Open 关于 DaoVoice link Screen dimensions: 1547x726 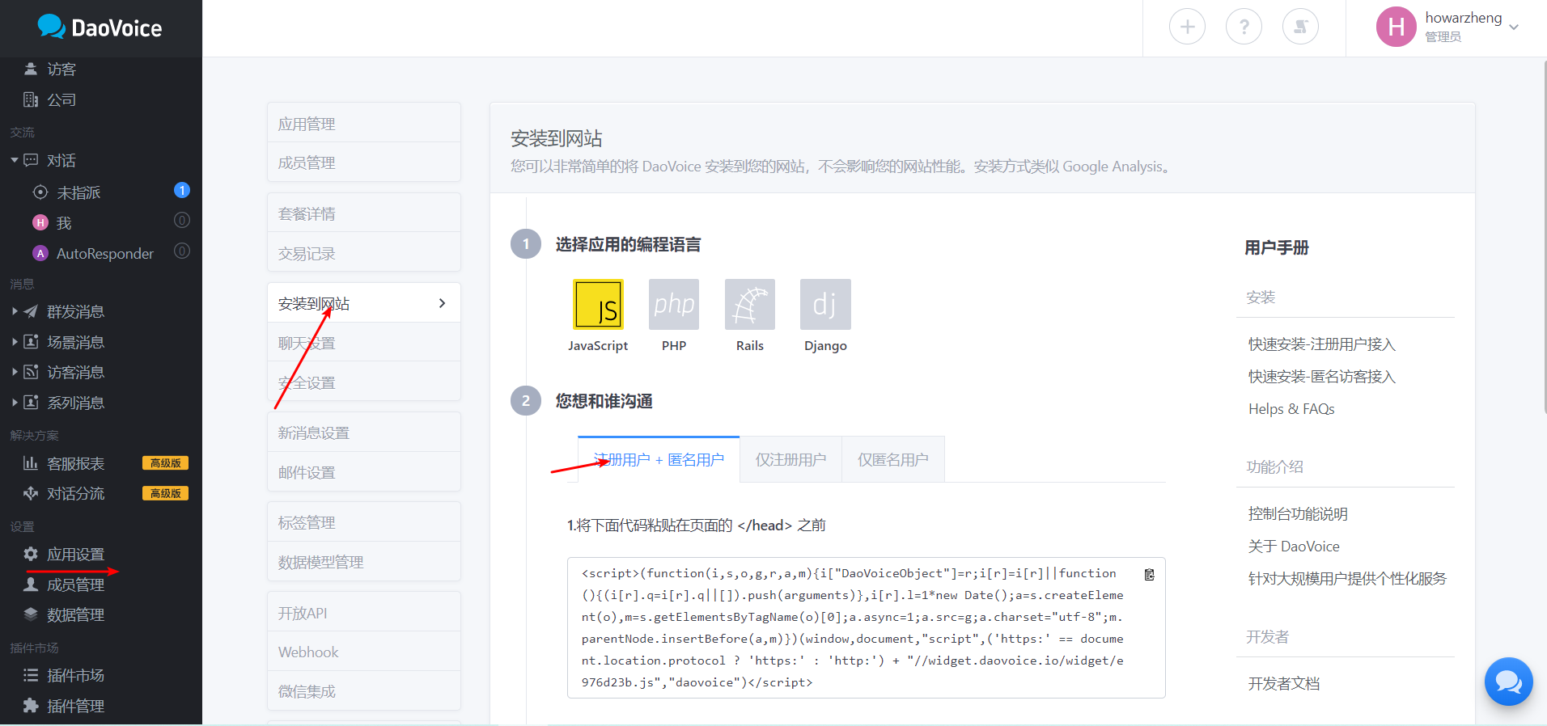[x=1294, y=547]
